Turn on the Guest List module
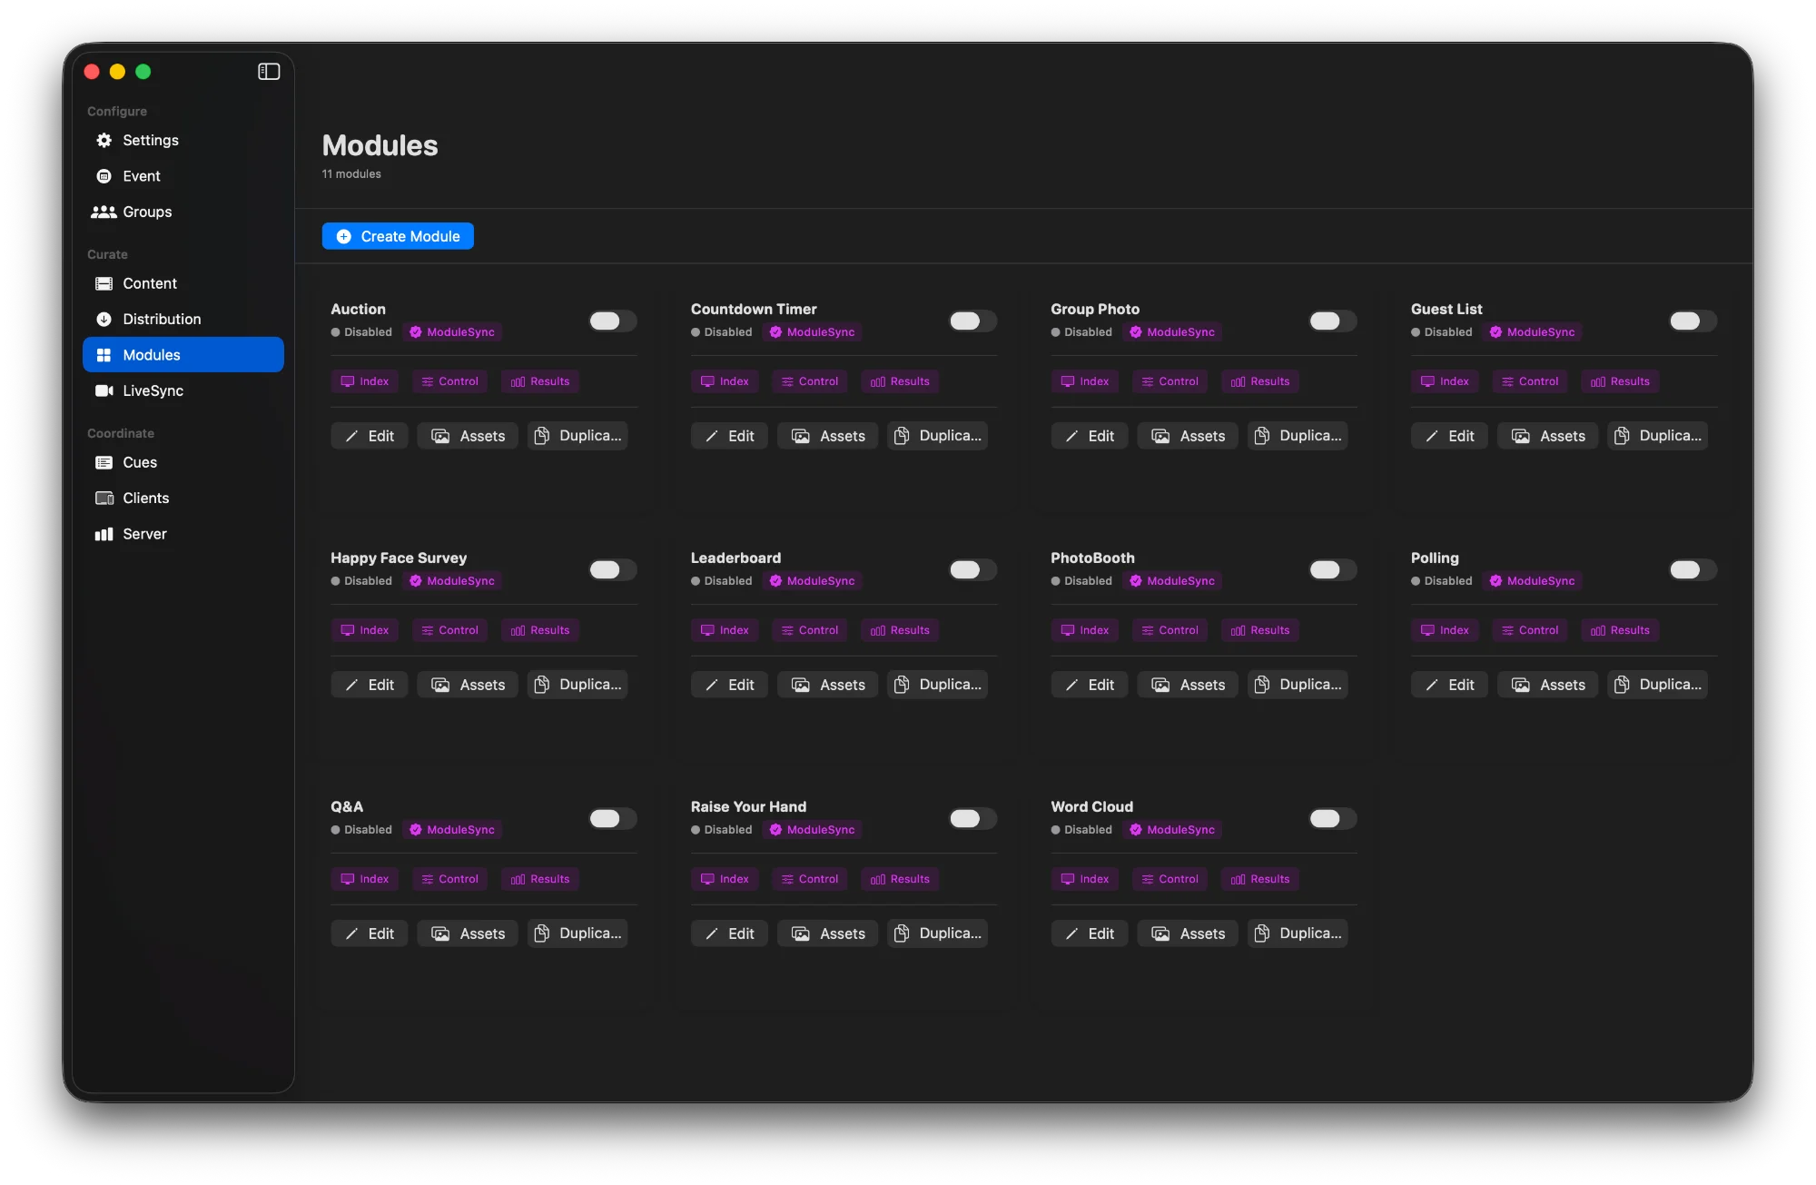 (1693, 321)
